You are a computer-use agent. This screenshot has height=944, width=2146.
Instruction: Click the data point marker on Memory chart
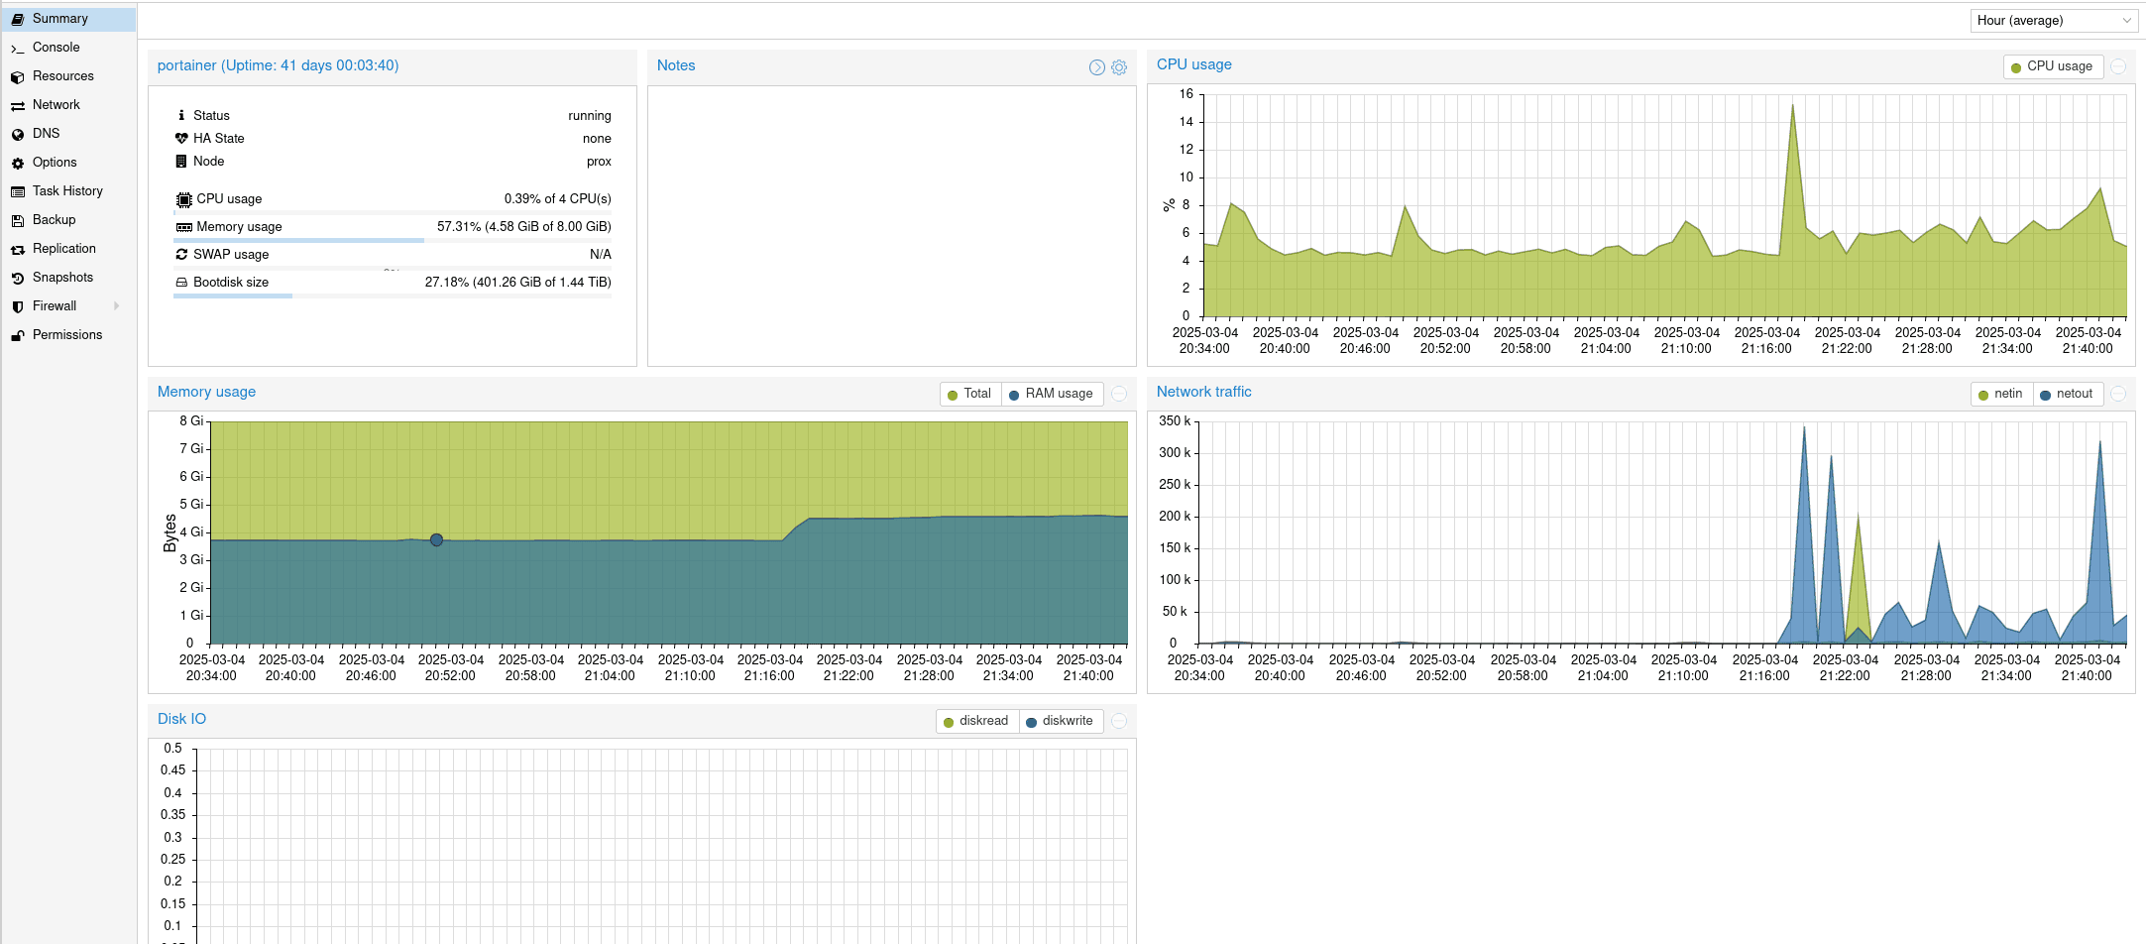436,539
